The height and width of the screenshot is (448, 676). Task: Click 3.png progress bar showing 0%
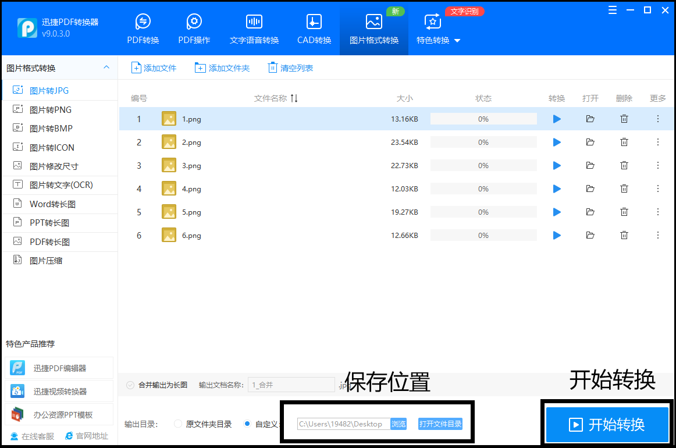[483, 166]
